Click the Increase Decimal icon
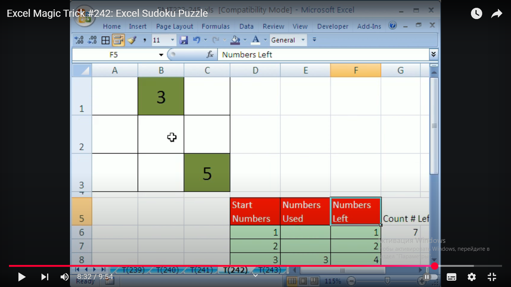Viewport: 511px width, 287px height. pos(79,40)
